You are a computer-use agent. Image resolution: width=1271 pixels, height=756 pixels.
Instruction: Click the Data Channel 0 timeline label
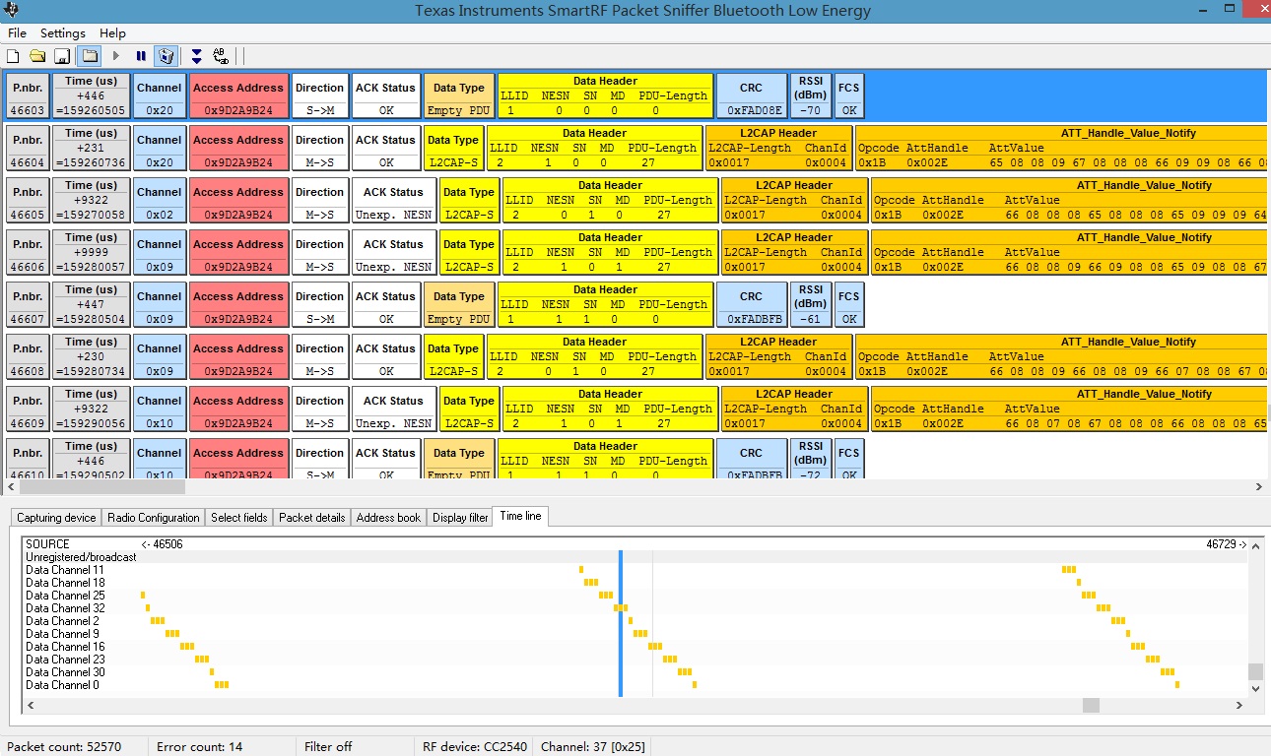click(x=62, y=685)
